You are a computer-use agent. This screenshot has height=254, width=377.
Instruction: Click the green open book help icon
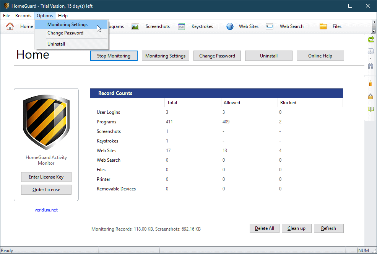click(x=370, y=109)
